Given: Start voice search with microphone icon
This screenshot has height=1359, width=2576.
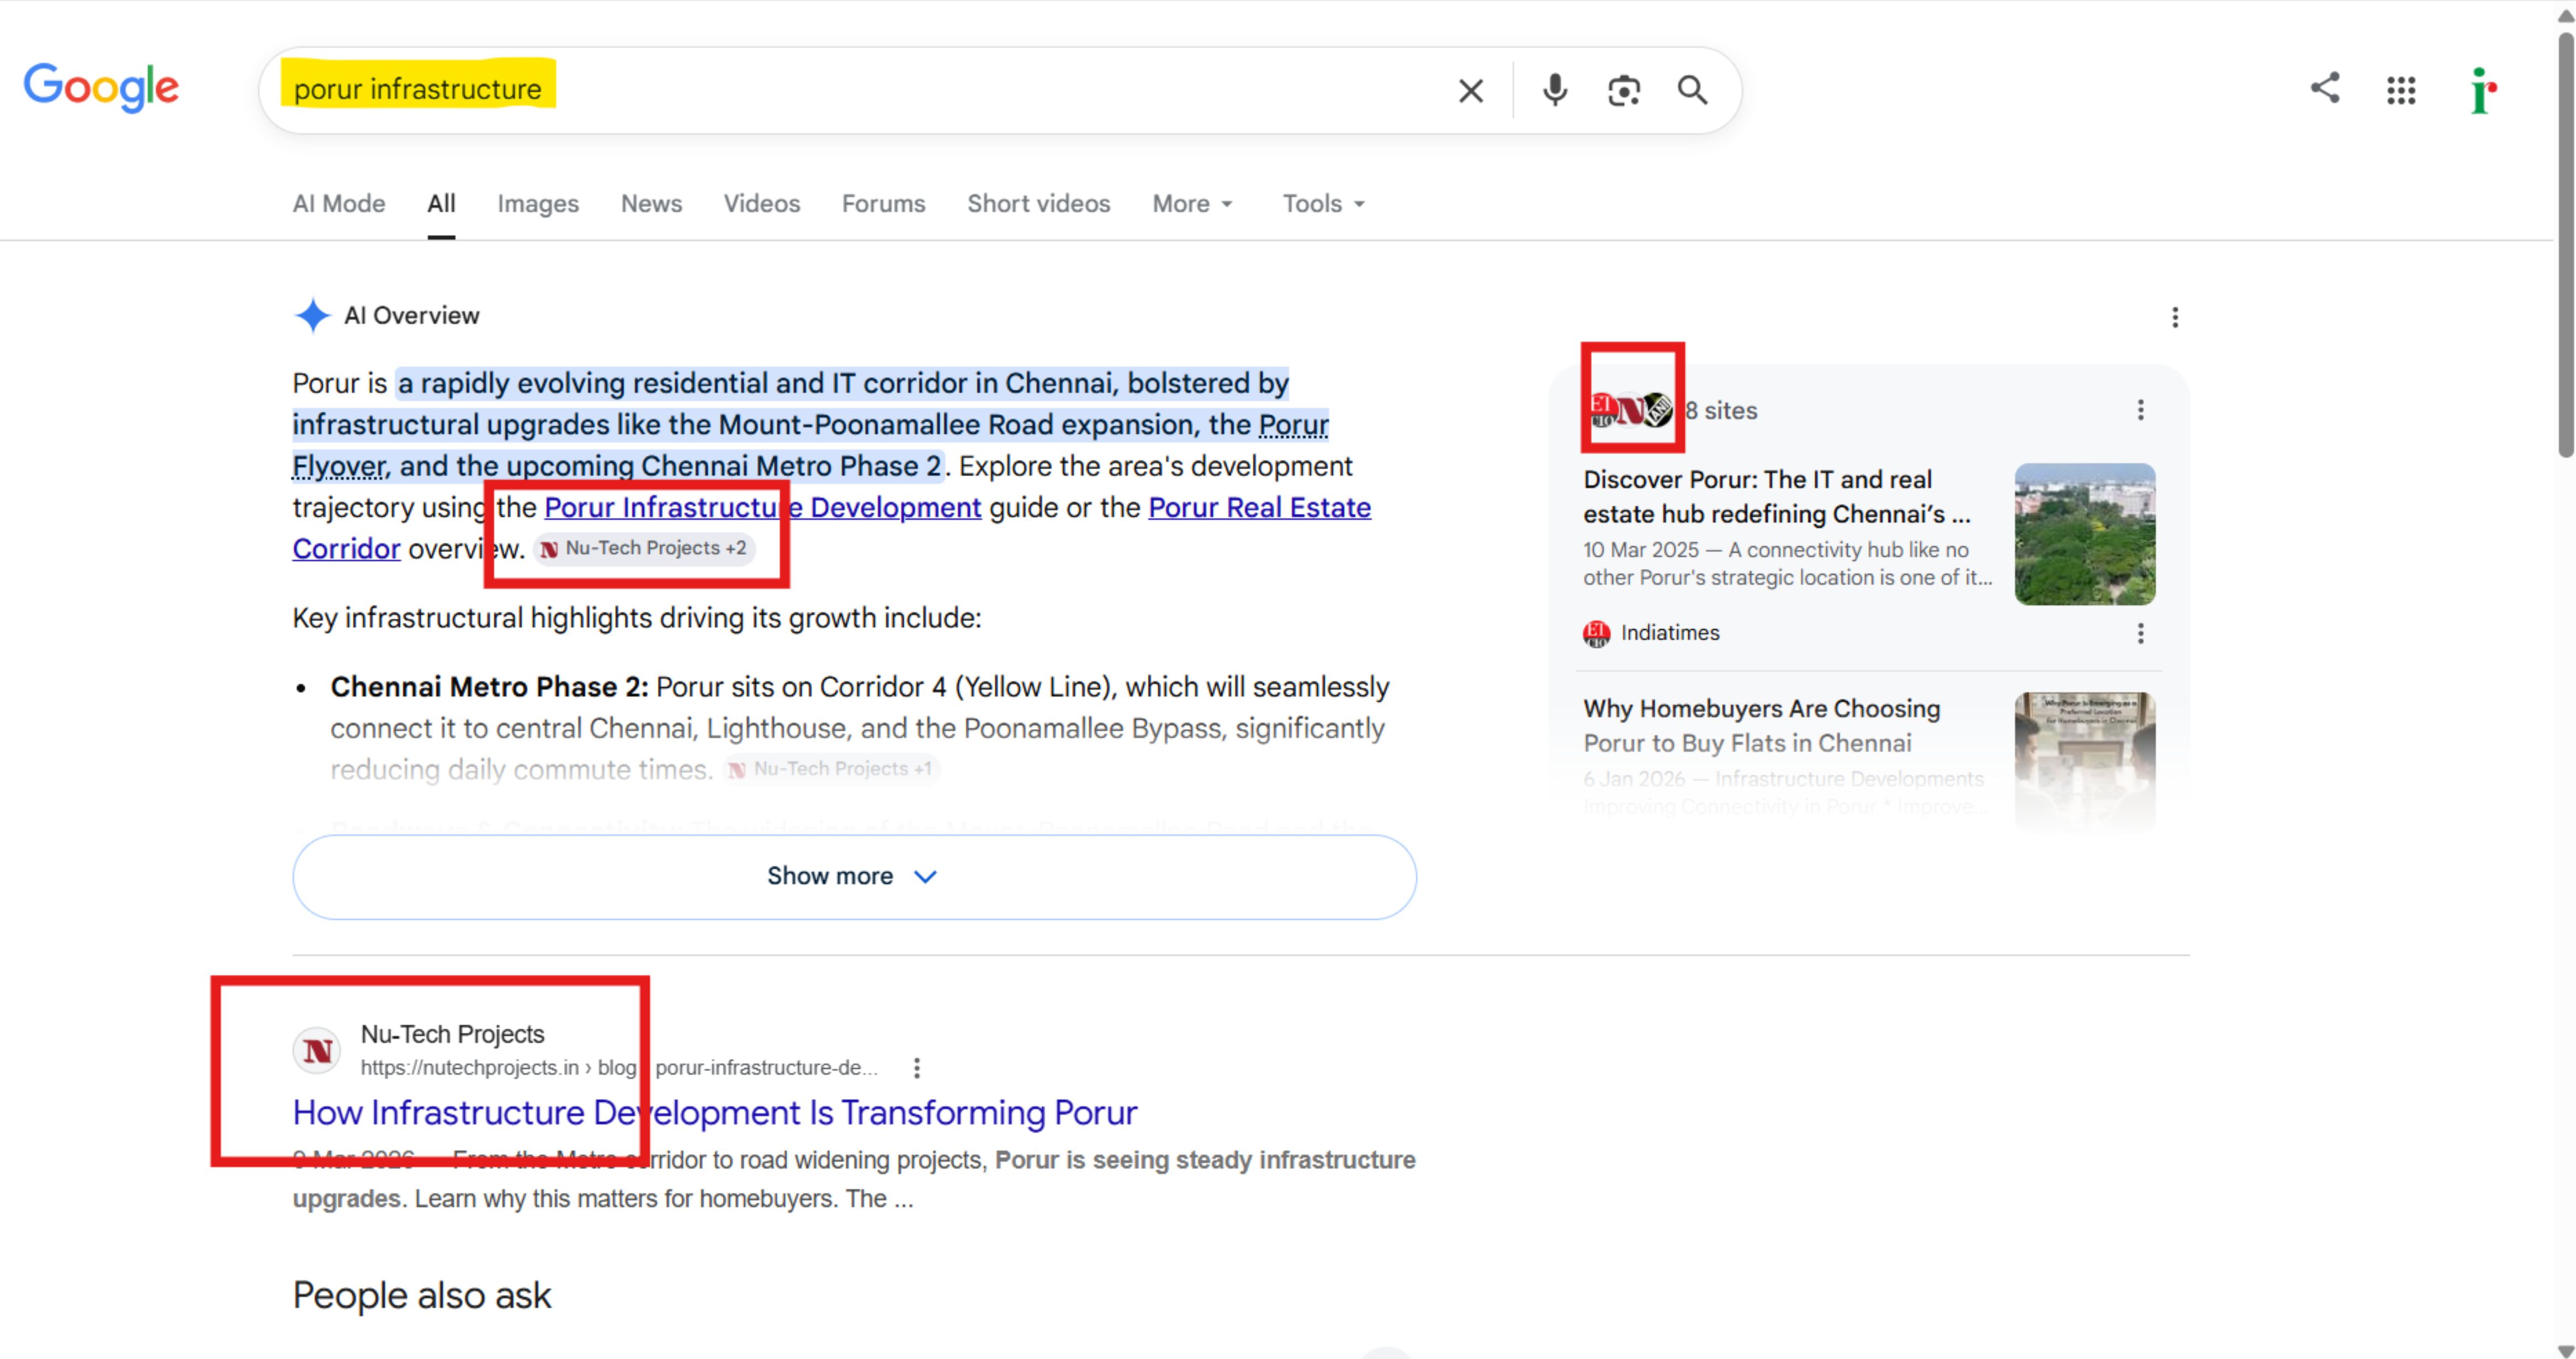Looking at the screenshot, I should tap(1554, 91).
